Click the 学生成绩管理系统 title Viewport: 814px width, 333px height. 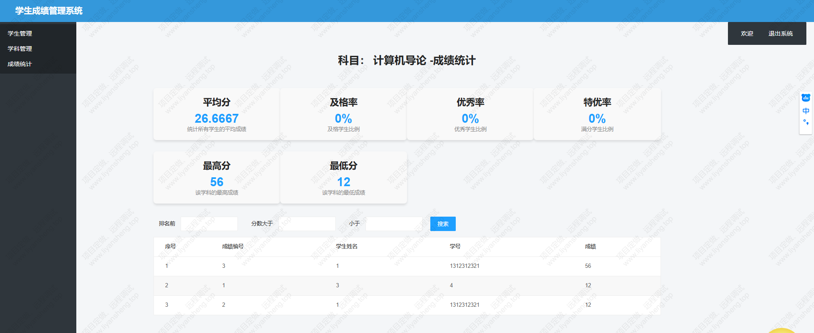pyautogui.click(x=49, y=11)
